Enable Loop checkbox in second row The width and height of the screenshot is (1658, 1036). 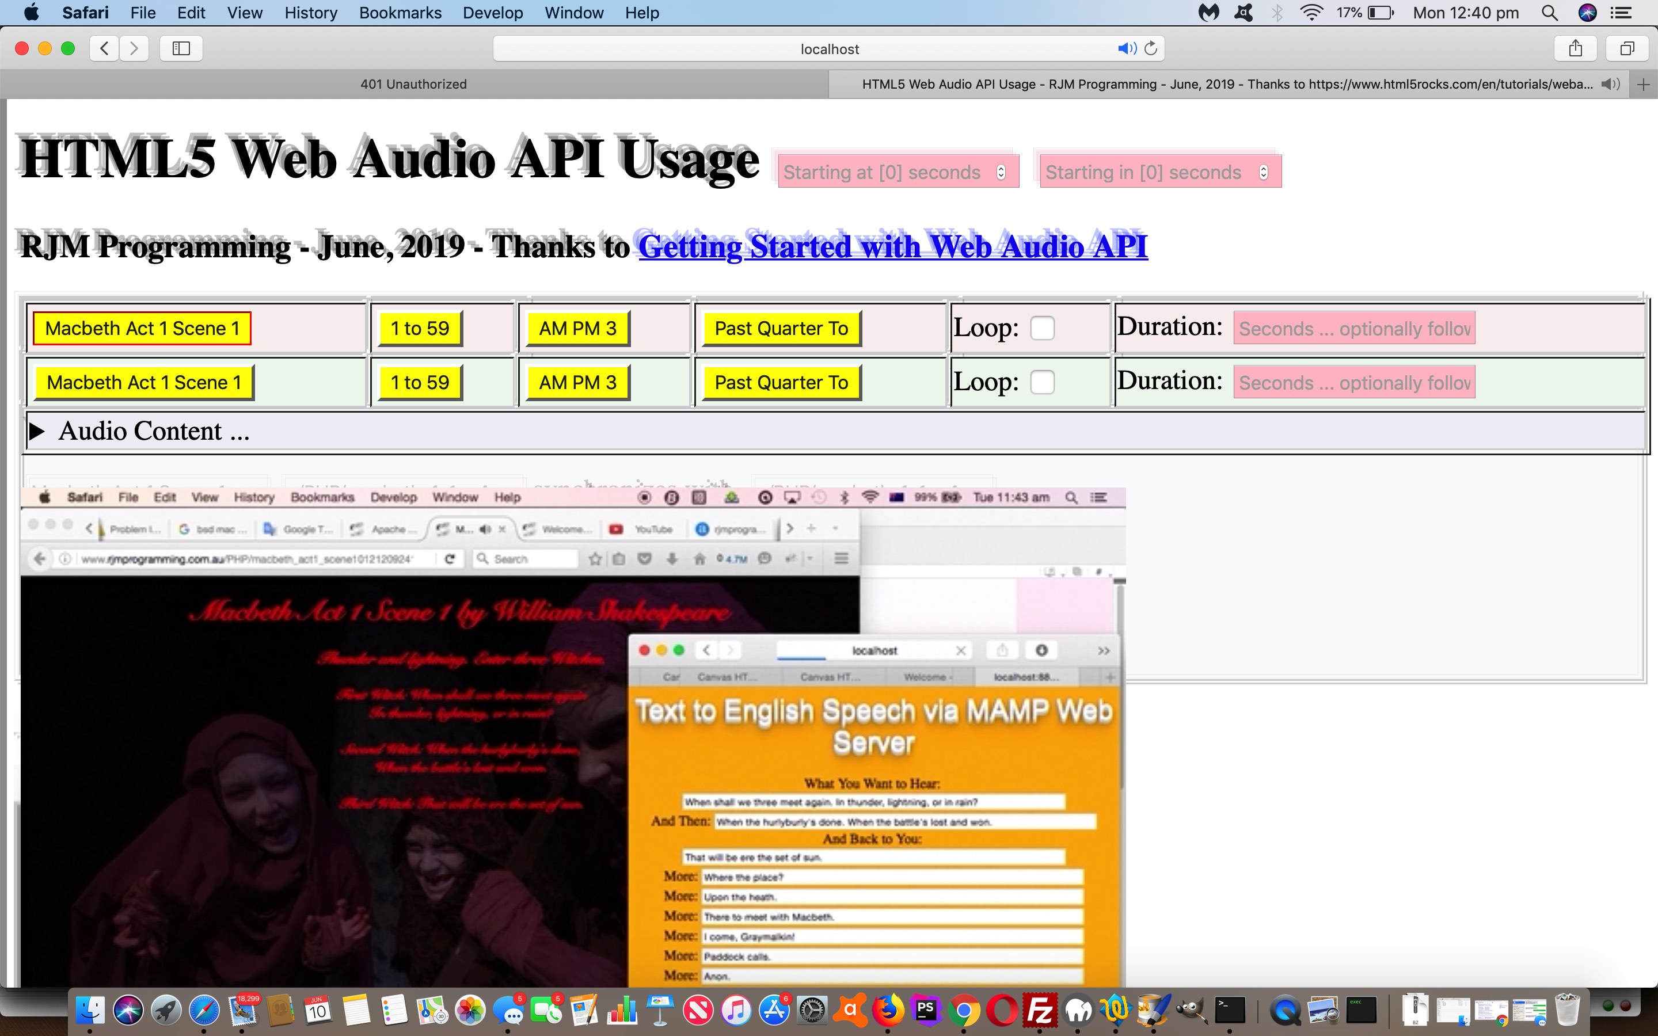1042,382
